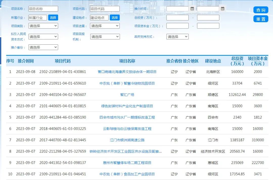Click the 查询 search button
The height and width of the screenshot is (180, 273).
(x=261, y=10)
